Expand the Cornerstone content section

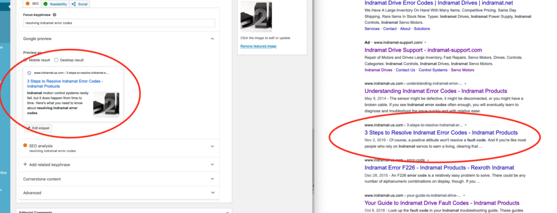(212, 179)
